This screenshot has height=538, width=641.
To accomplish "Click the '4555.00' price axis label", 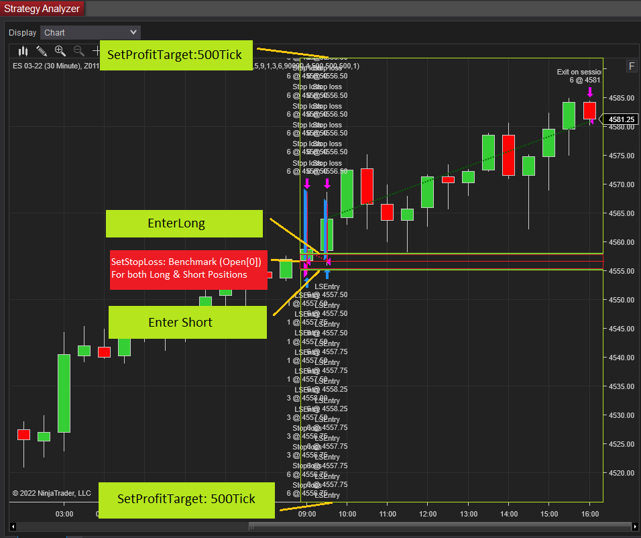I will click(622, 271).
